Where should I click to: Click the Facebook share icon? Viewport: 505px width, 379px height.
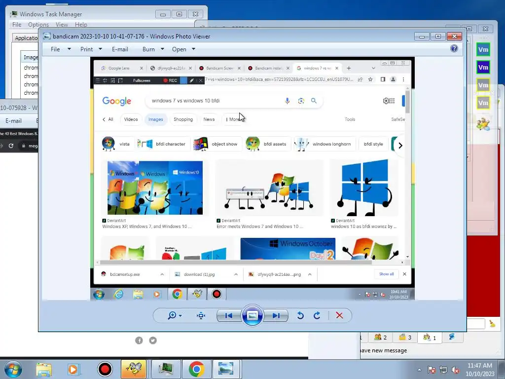(x=139, y=341)
